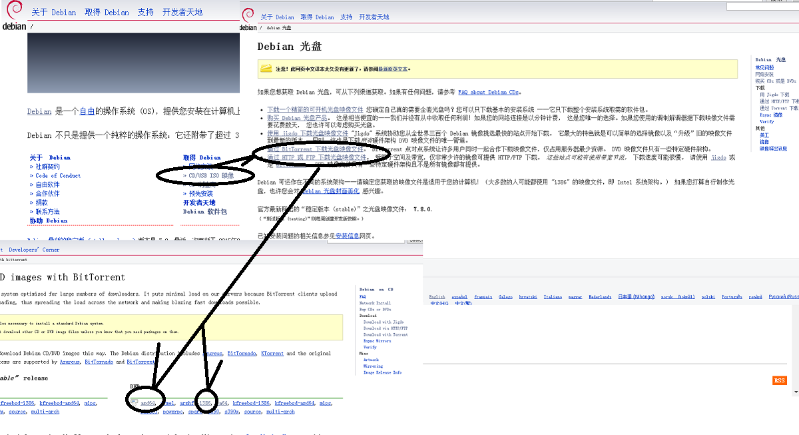Click the orange RSS feed icon

(779, 380)
